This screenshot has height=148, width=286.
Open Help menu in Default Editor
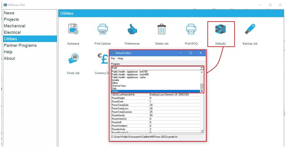tap(120, 58)
